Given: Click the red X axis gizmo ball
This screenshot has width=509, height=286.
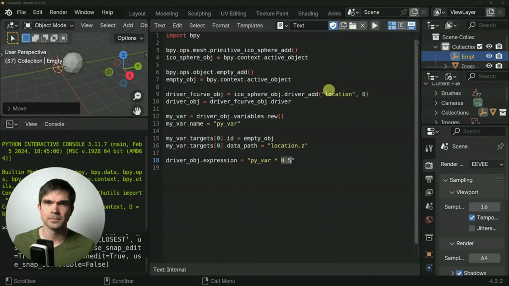Looking at the screenshot, I should click(130, 76).
